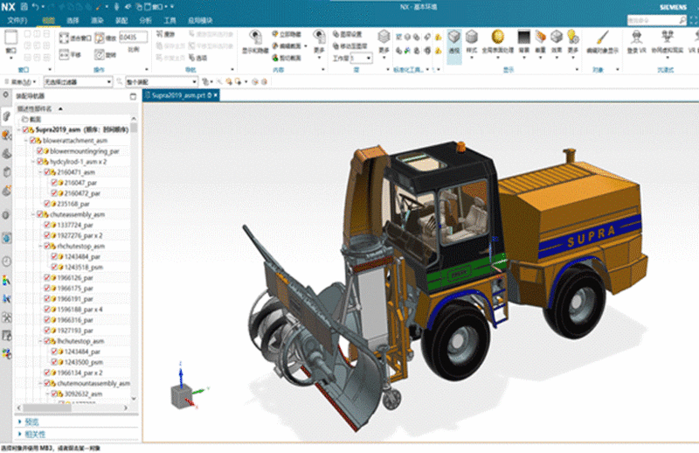This screenshot has width=699, height=453.
Task: Click the full screen icon beside the search box
Action: [693, 20]
